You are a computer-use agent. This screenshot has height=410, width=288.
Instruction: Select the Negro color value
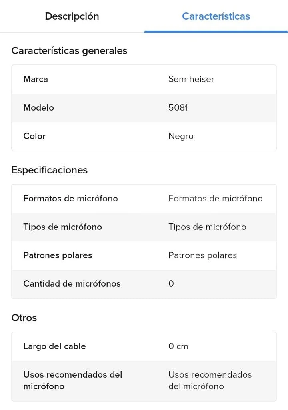pos(181,136)
